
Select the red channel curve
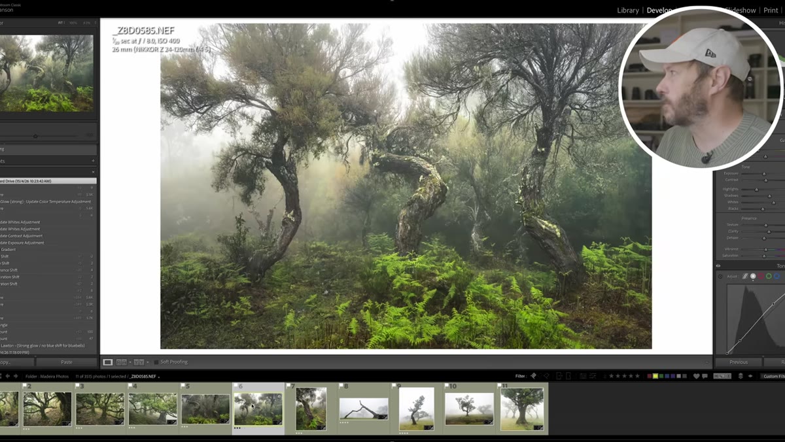tap(761, 277)
